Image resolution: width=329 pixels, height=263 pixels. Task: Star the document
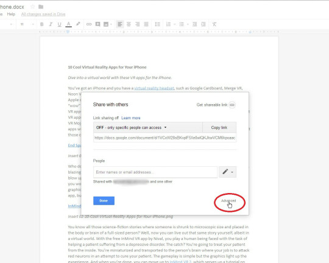tap(32, 7)
